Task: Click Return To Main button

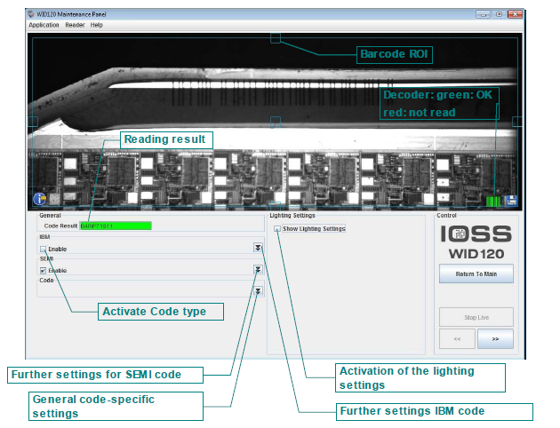Action: 476,273
